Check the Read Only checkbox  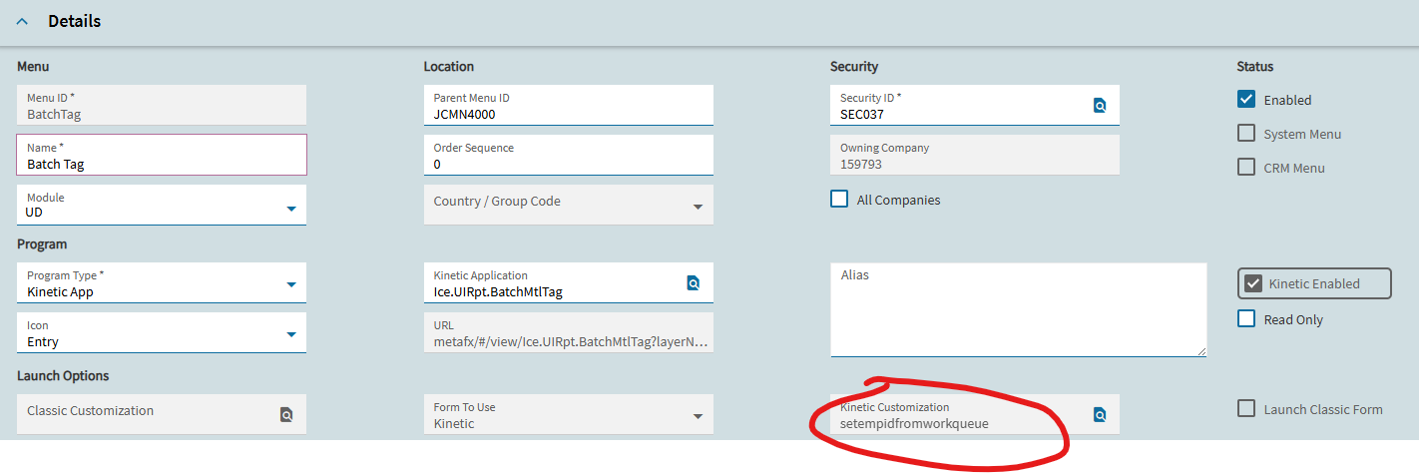[1246, 318]
